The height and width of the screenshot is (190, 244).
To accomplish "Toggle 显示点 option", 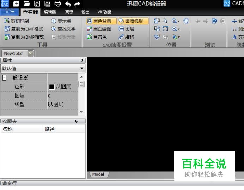I will (x=61, y=21).
